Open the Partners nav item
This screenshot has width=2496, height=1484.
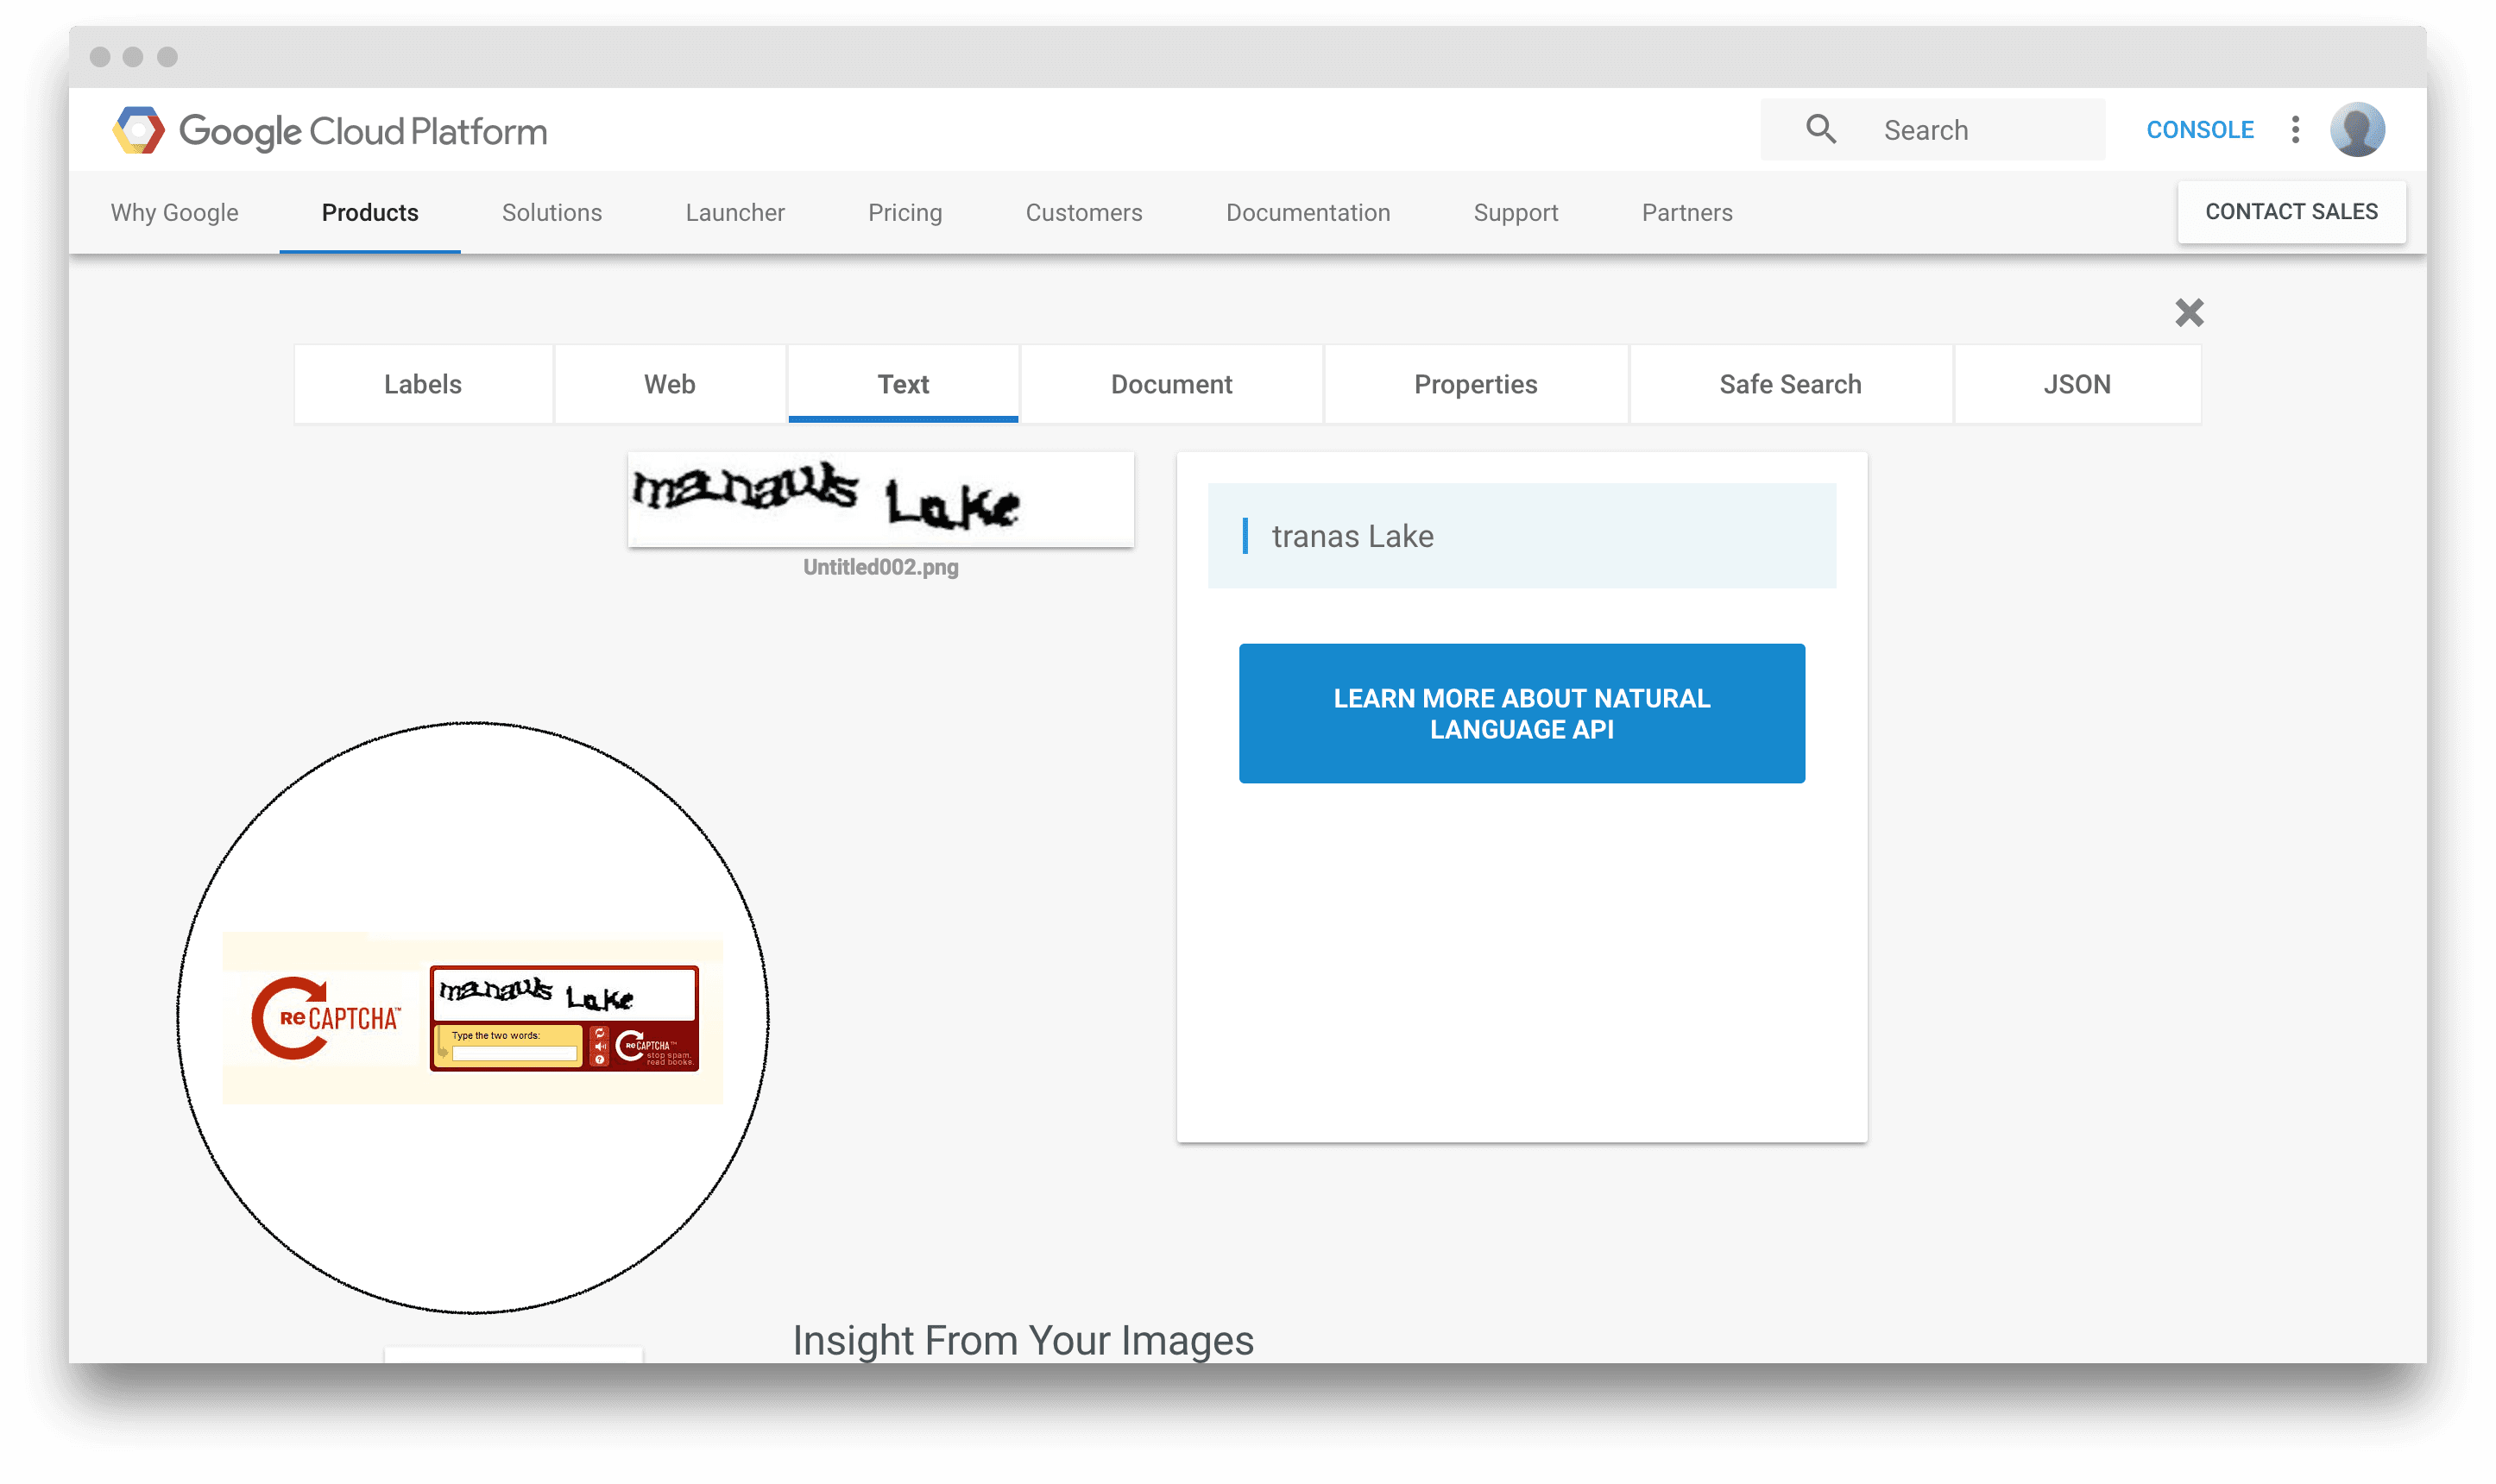tap(1686, 212)
